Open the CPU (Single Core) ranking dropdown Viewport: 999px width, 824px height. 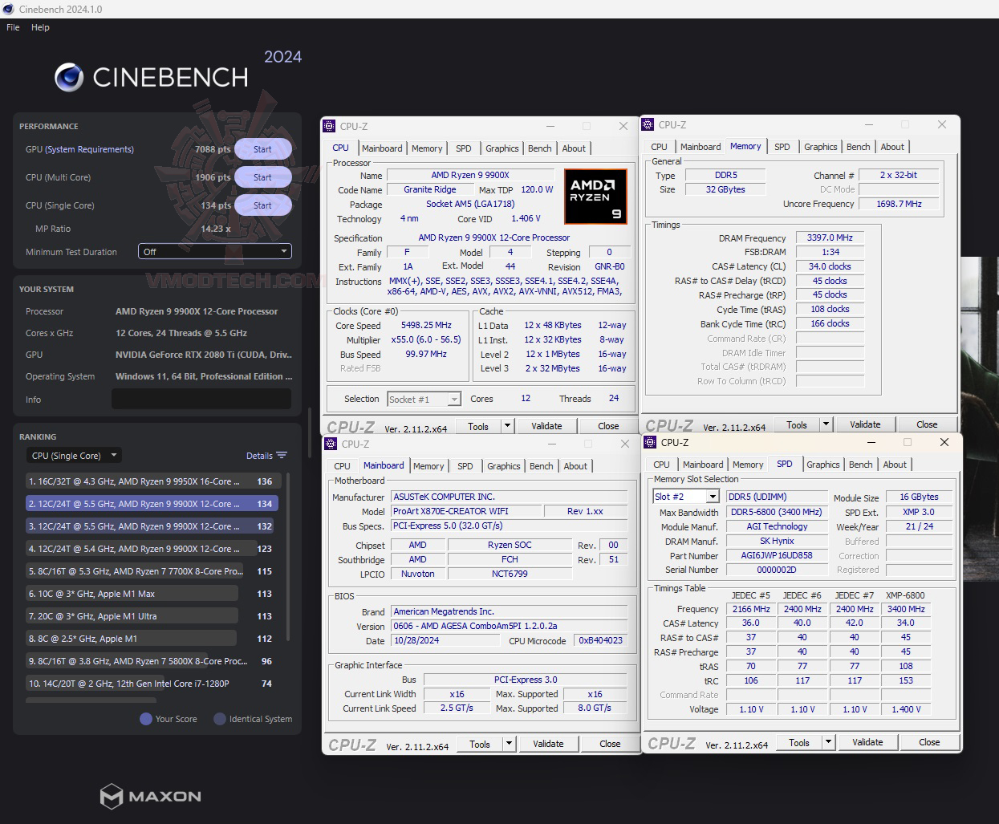74,455
